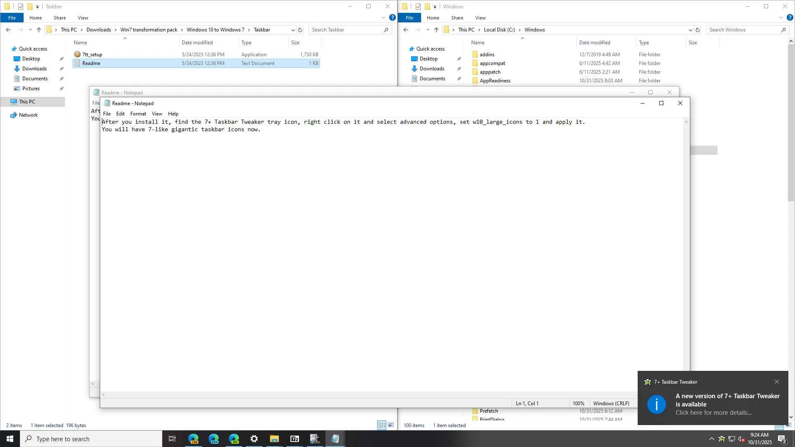Launch Edge Beta taskbar icon
Viewport: 795px width, 447px height.
coord(214,439)
